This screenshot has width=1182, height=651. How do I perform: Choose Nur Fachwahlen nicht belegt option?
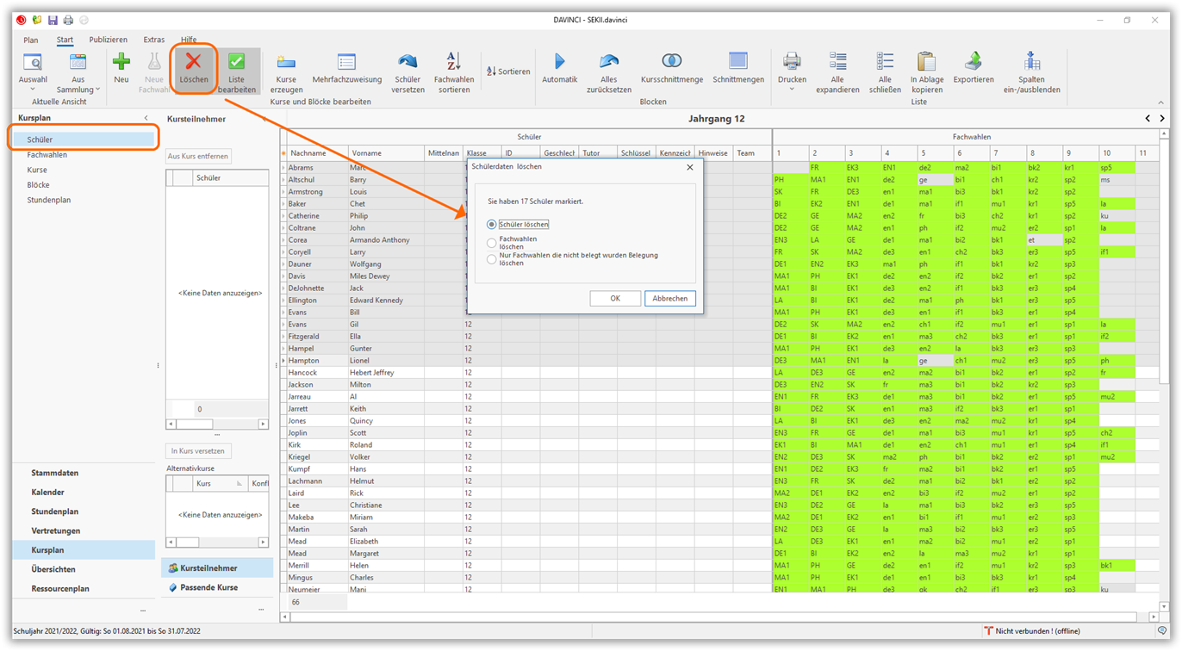[x=492, y=259]
